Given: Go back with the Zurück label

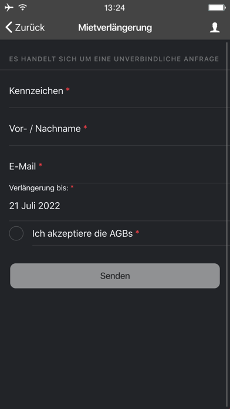Looking at the screenshot, I should 30,28.
